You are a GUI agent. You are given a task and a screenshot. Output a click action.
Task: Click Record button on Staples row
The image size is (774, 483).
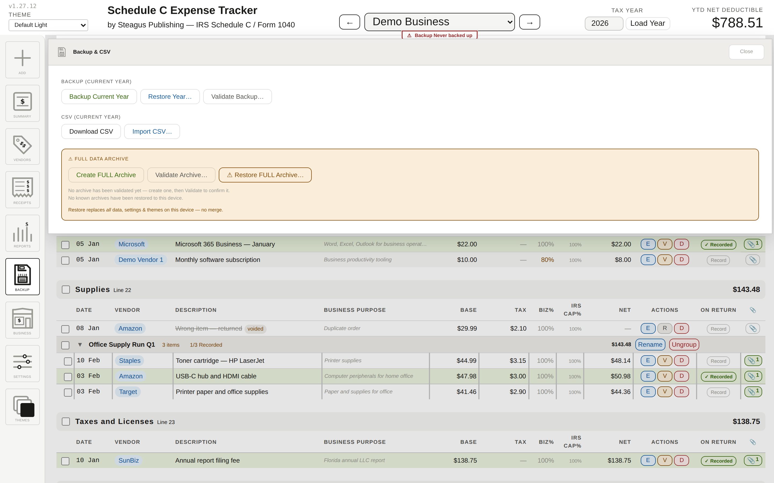(718, 361)
